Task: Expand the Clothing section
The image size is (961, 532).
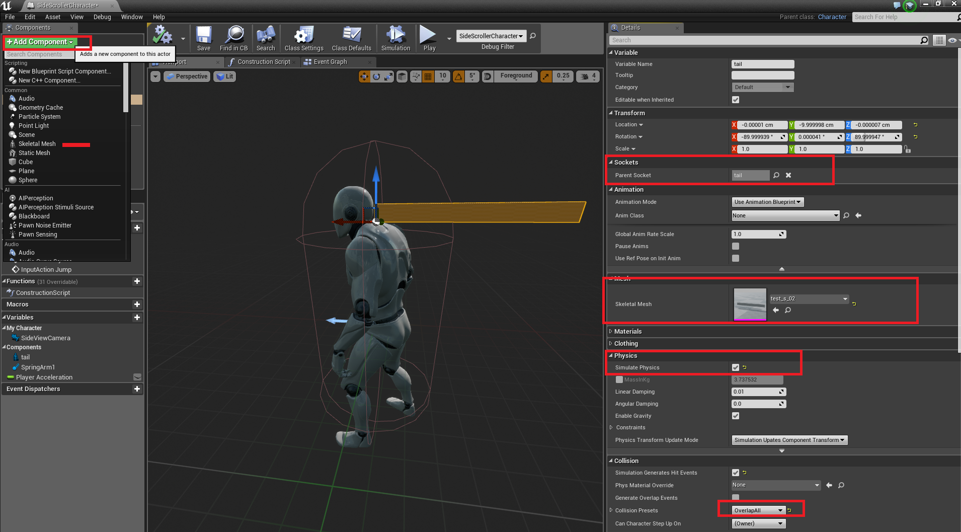Action: tap(611, 343)
